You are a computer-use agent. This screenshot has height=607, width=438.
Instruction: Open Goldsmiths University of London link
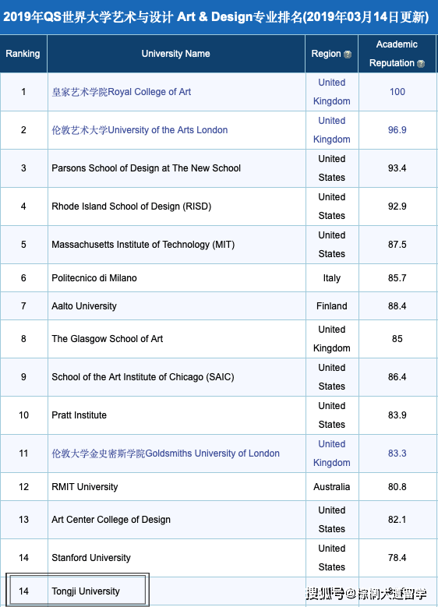pos(165,453)
